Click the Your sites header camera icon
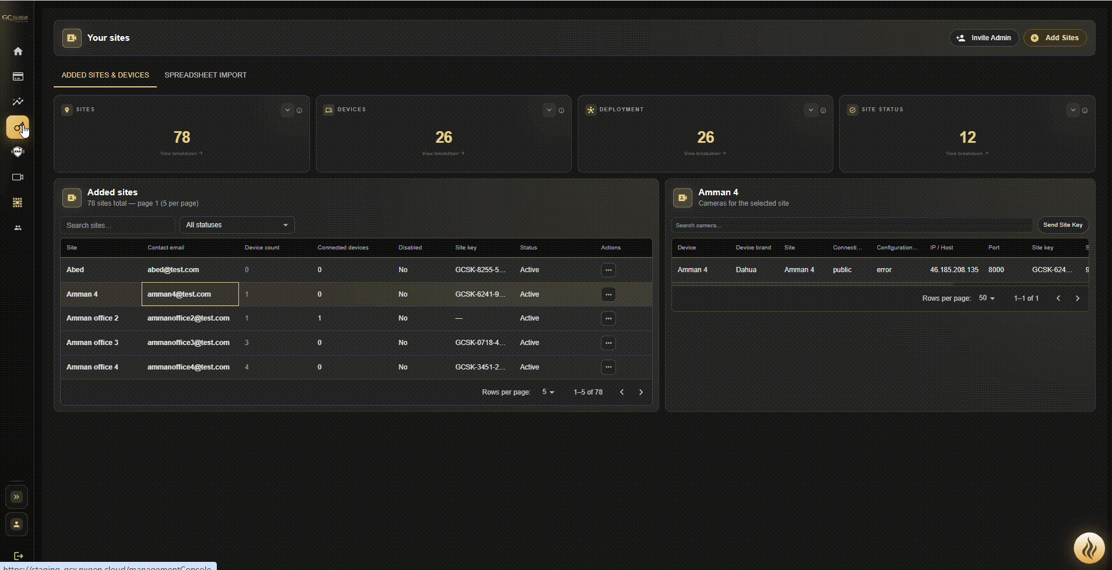This screenshot has width=1112, height=570. point(72,38)
